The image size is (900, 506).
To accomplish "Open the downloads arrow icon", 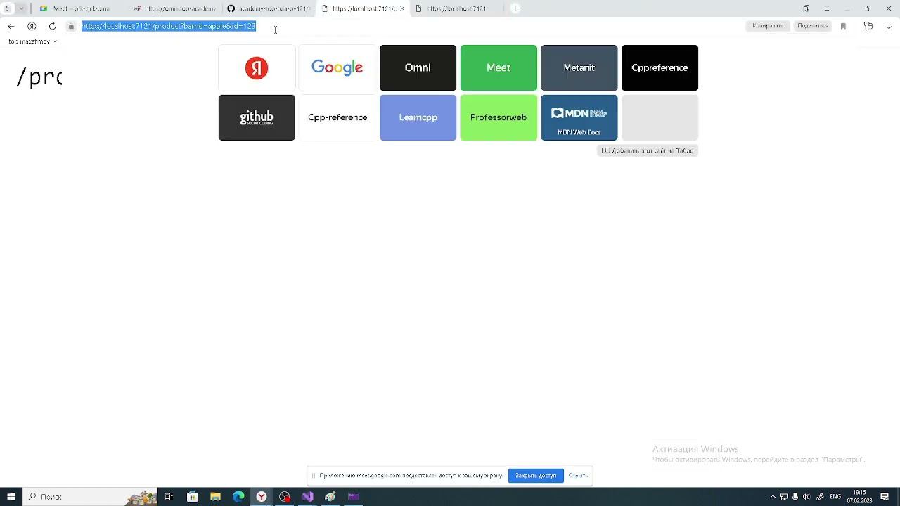I will (x=889, y=26).
